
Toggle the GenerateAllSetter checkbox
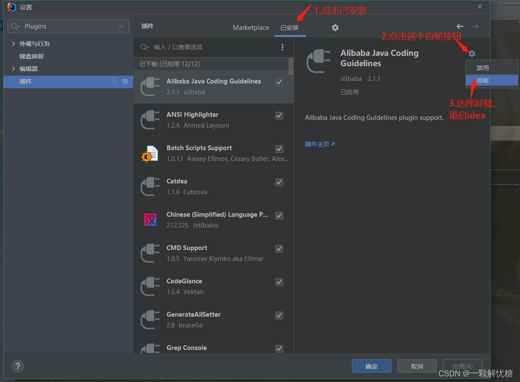tap(279, 315)
